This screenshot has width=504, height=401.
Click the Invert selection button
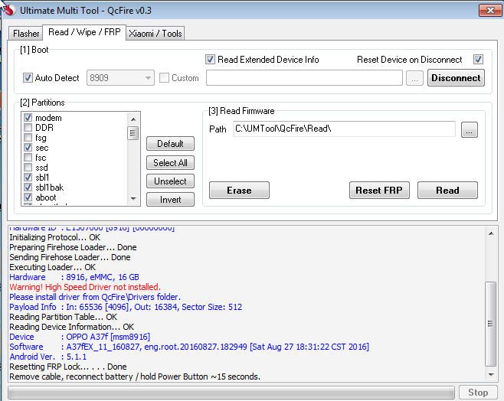(x=170, y=200)
